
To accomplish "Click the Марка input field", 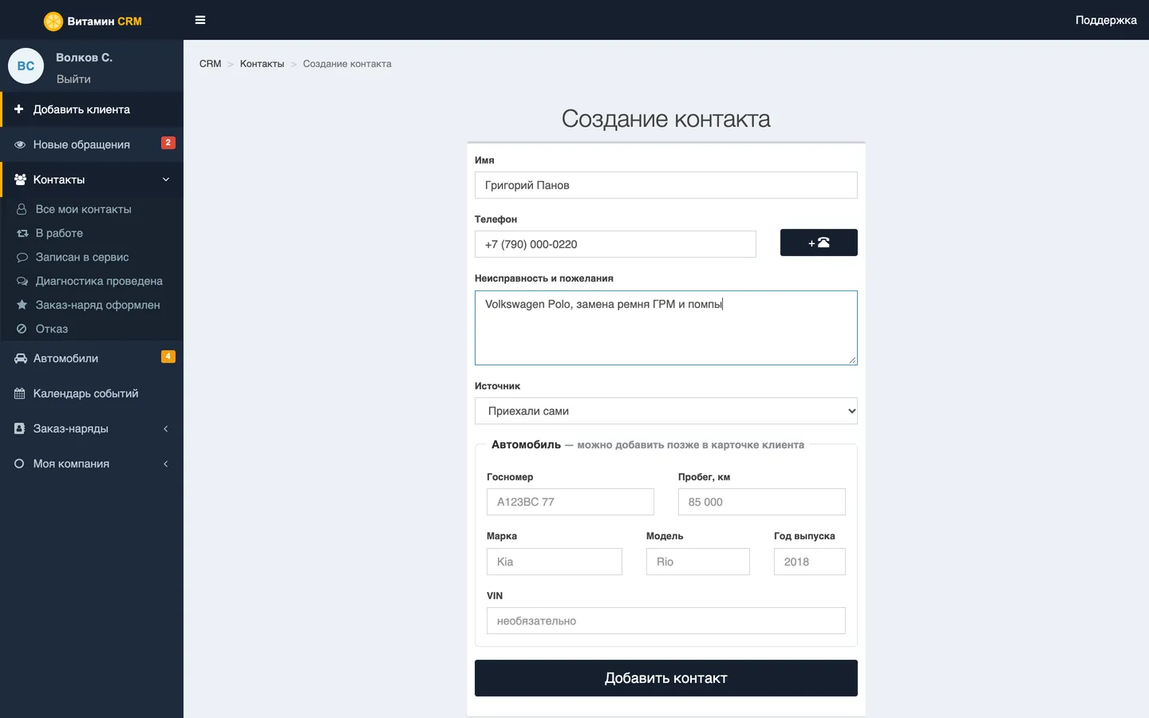I will click(555, 562).
